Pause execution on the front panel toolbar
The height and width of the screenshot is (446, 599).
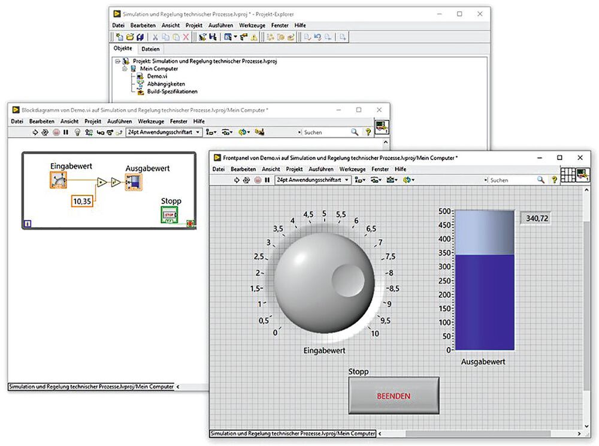pyautogui.click(x=267, y=180)
